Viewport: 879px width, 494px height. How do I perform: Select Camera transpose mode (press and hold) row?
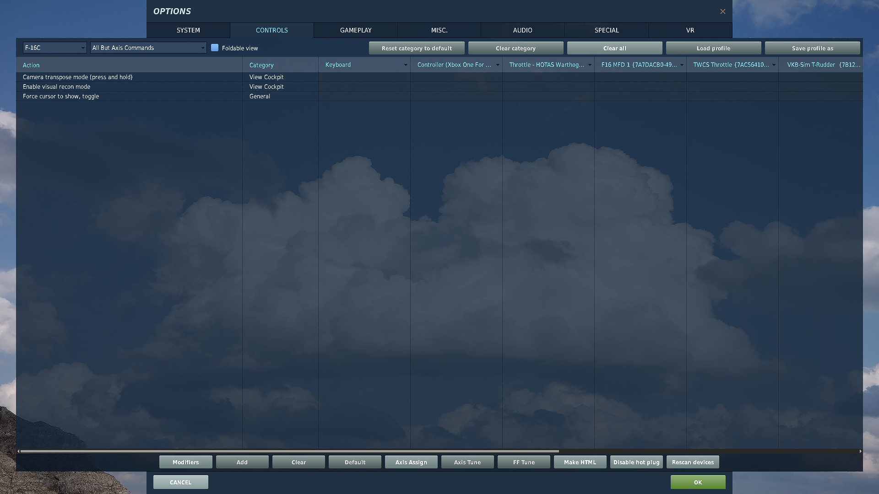pyautogui.click(x=439, y=77)
